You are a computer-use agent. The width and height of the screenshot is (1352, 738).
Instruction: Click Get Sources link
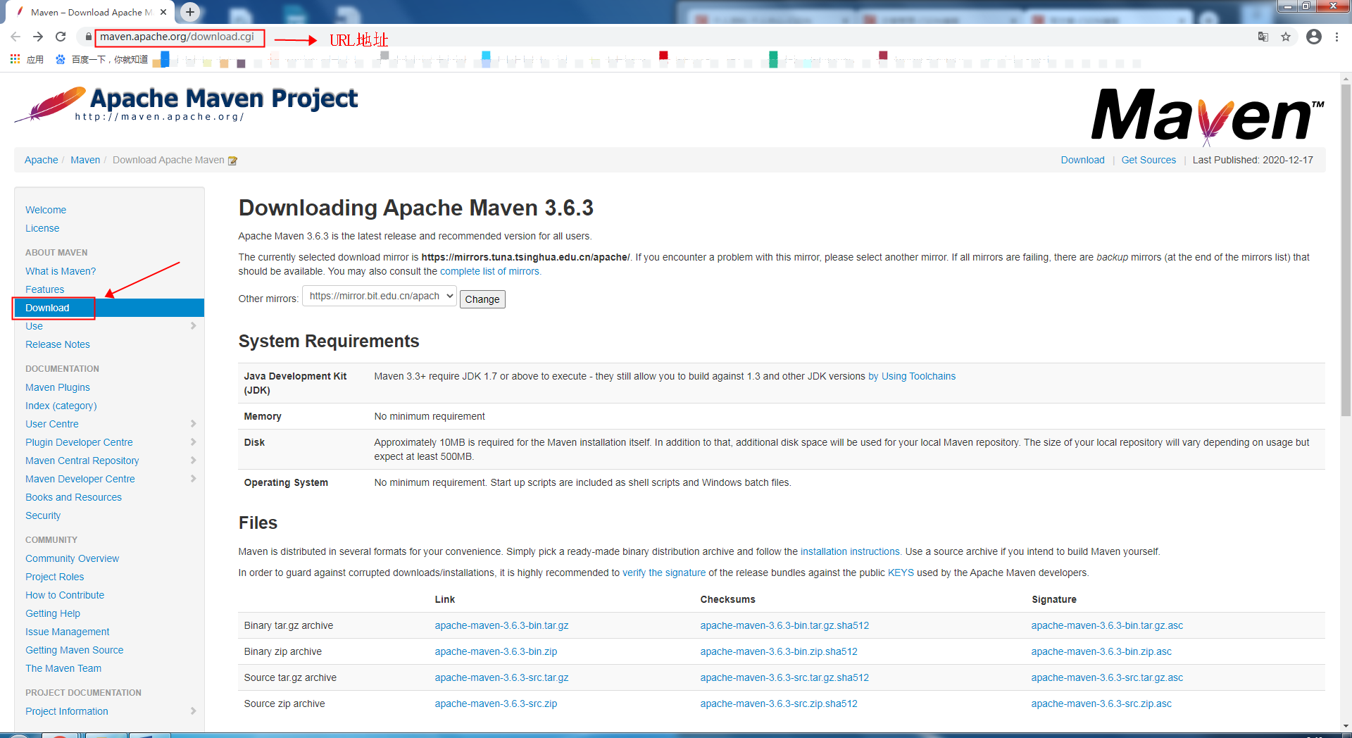pyautogui.click(x=1148, y=160)
